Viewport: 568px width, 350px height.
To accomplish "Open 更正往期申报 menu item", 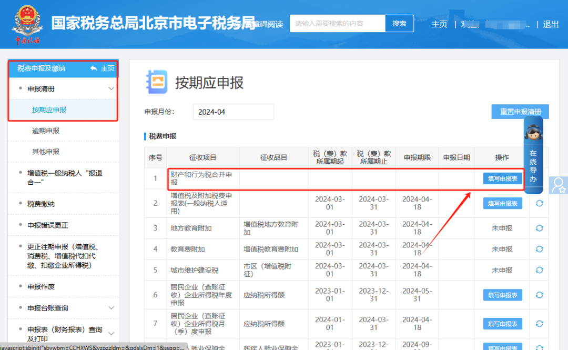I will click(64, 256).
